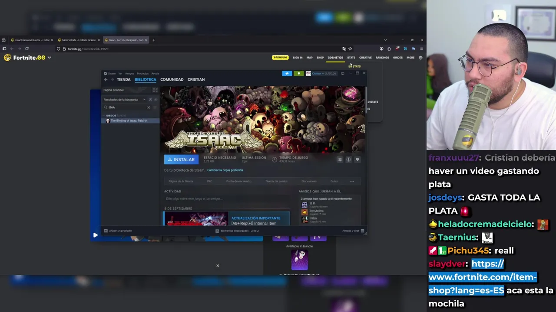Viewport: 556px width, 312px height.
Task: Click the Steam announcements megaphone icon
Action: [x=287, y=73]
